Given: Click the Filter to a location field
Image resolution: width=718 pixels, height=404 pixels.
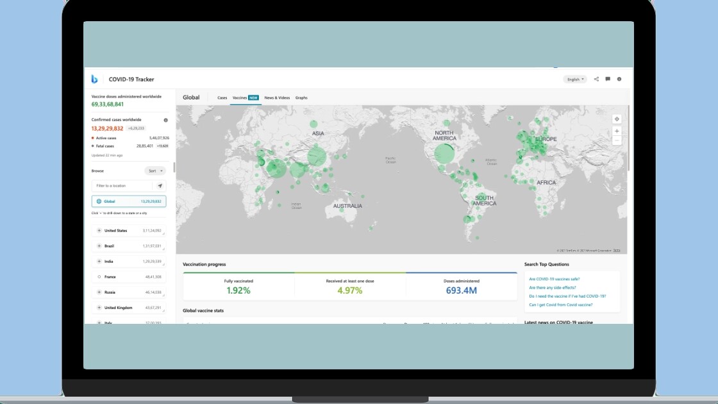Looking at the screenshot, I should click(x=122, y=186).
